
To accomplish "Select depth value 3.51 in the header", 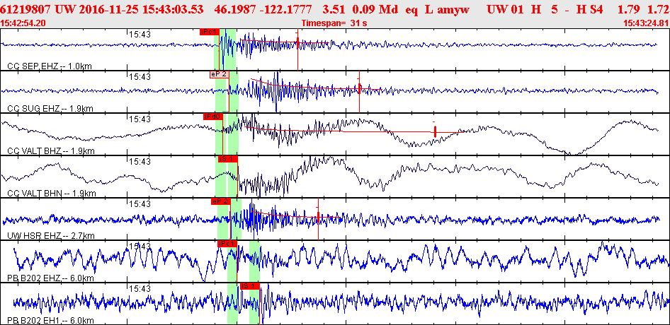I will (x=333, y=10).
